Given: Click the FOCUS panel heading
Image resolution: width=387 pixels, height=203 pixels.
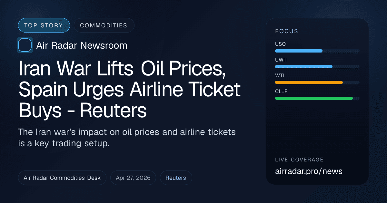Looking at the screenshot, I should (287, 31).
